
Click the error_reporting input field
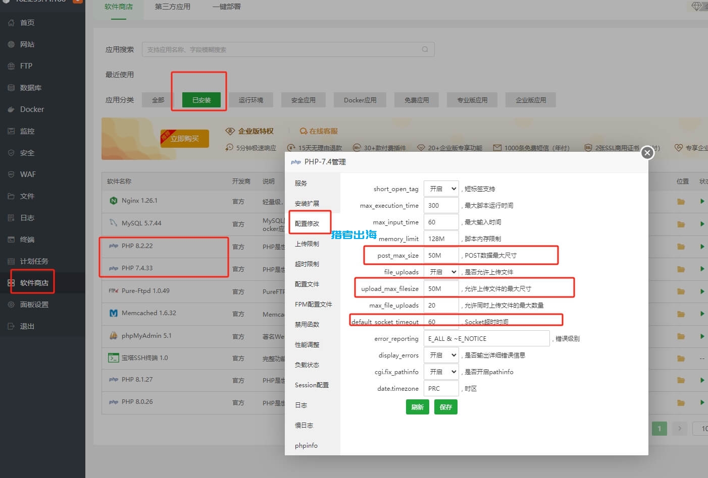[x=486, y=338]
